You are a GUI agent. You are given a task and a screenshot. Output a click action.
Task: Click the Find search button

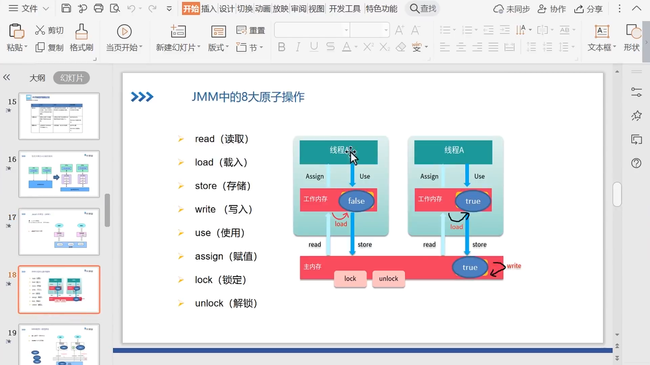(423, 8)
